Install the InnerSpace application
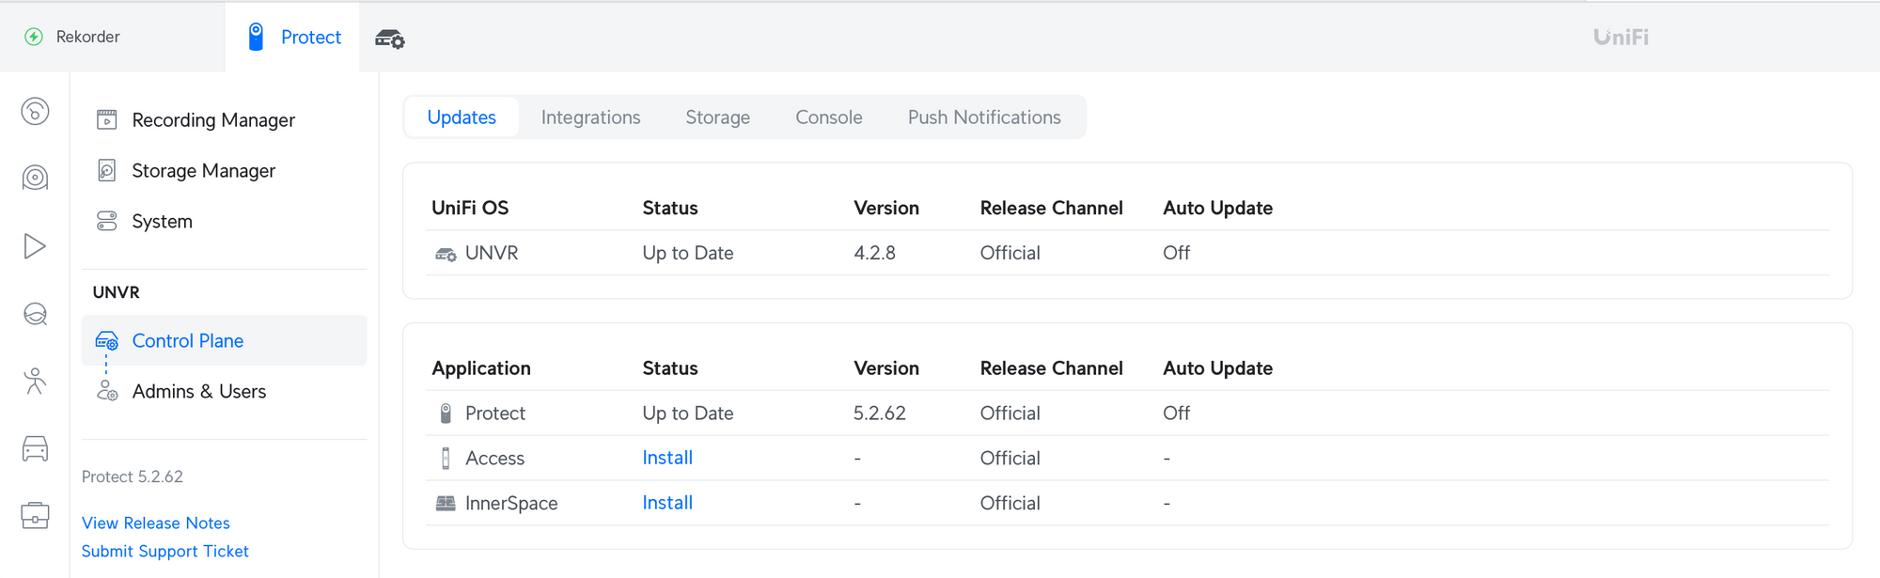 (x=667, y=503)
